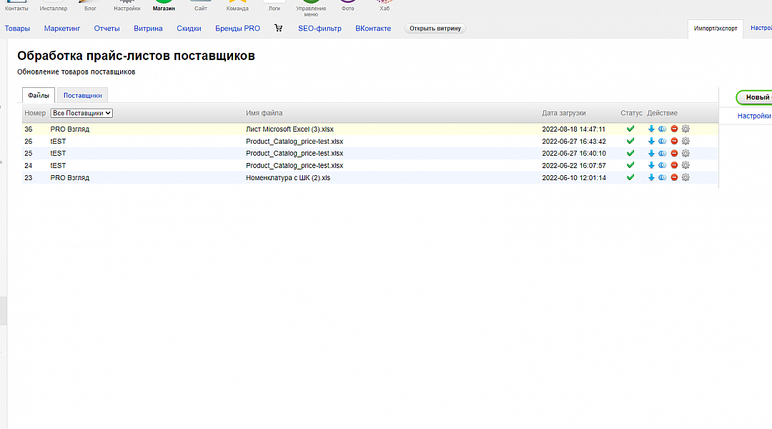Click the gear icon for file 23
Image resolution: width=772 pixels, height=429 pixels.
point(686,177)
